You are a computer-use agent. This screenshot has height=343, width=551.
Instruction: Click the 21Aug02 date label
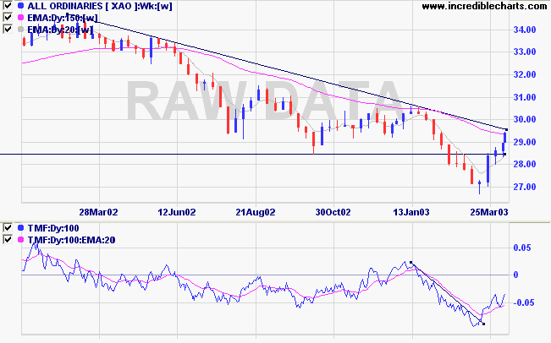(256, 212)
